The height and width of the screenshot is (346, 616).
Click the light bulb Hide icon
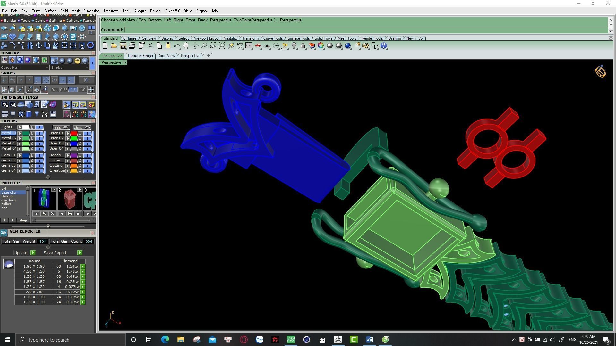point(294,46)
